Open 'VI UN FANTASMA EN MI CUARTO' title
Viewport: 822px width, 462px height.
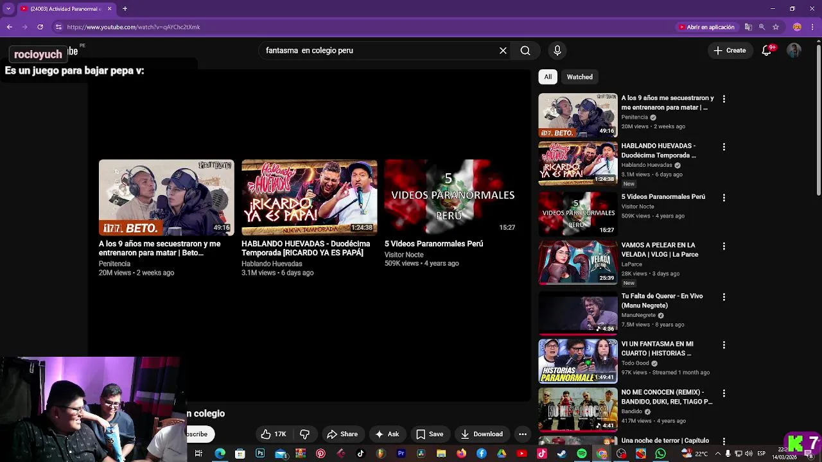coord(657,348)
